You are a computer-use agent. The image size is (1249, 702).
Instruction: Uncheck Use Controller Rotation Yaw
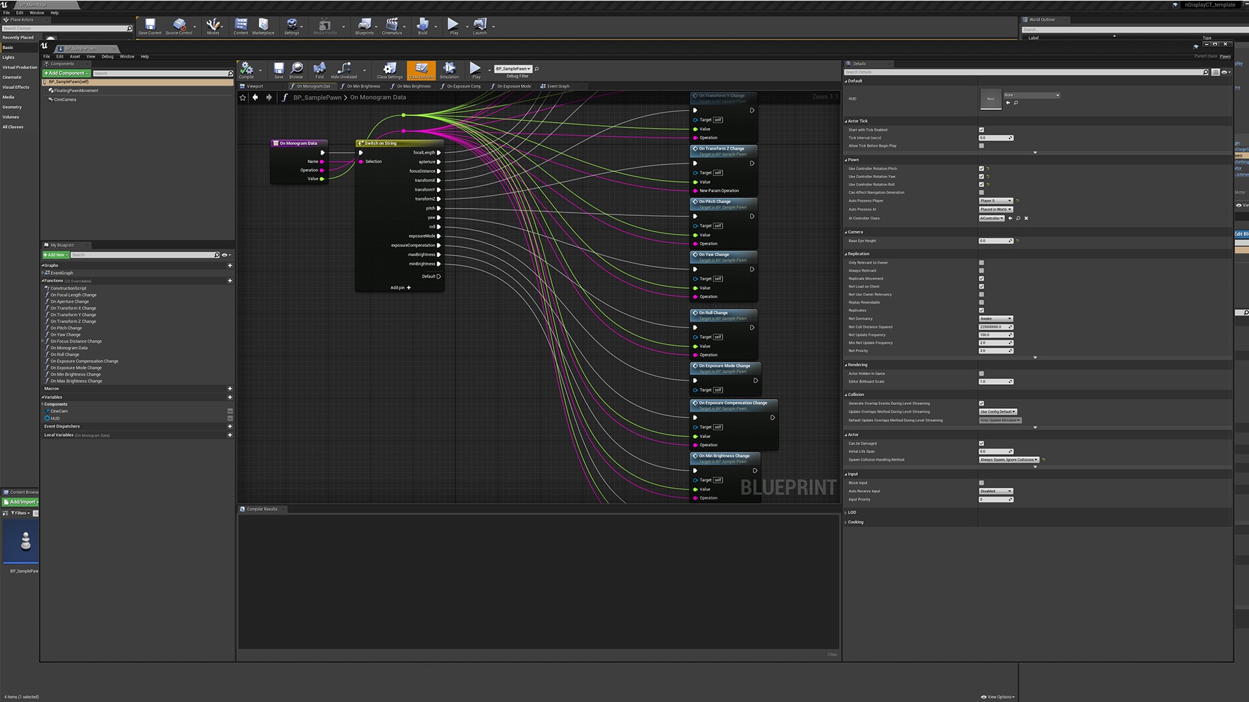tap(981, 176)
